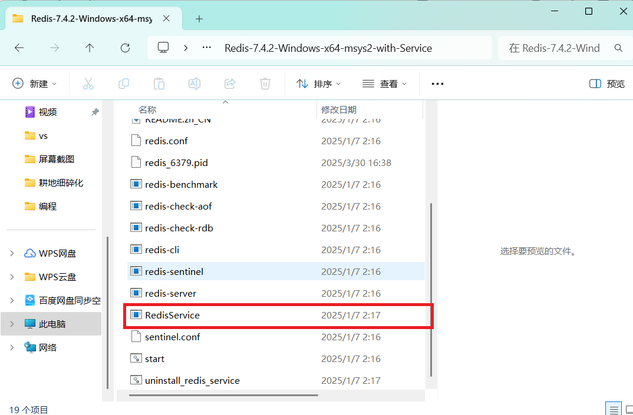Select the redis_6379.pid file
The width and height of the screenshot is (633, 415).
pyautogui.click(x=276, y=162)
